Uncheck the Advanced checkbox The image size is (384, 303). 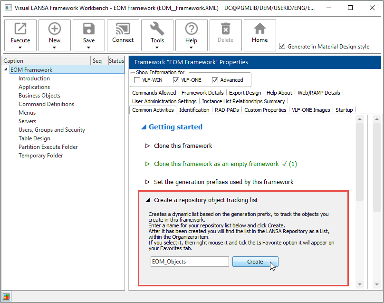(215, 80)
